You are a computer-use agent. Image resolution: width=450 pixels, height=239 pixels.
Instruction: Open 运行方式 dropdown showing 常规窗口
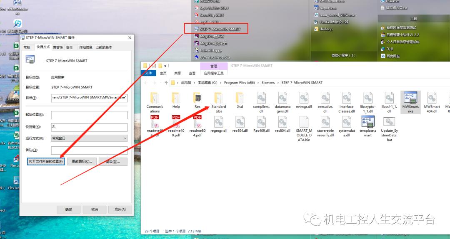click(89, 138)
